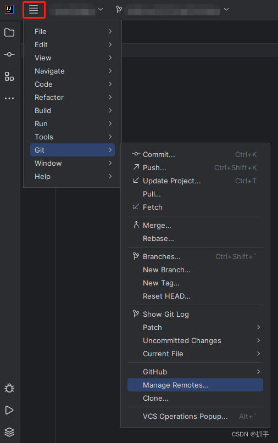Viewport: 278px width, 443px height.
Task: Open the Refactor menu
Action: coord(73,97)
